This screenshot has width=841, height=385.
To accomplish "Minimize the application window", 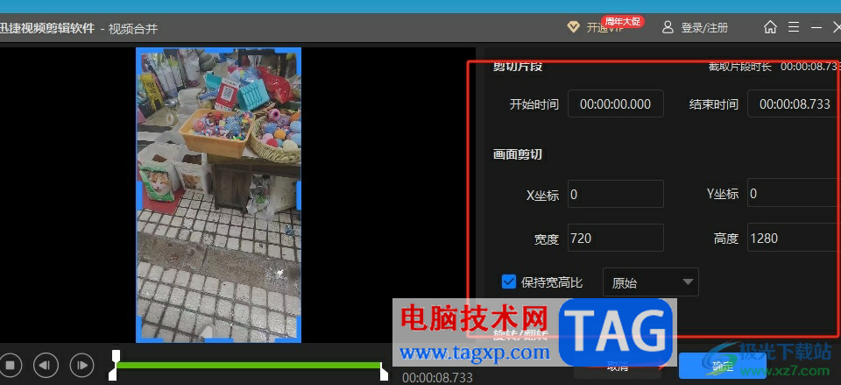I will click(x=816, y=27).
